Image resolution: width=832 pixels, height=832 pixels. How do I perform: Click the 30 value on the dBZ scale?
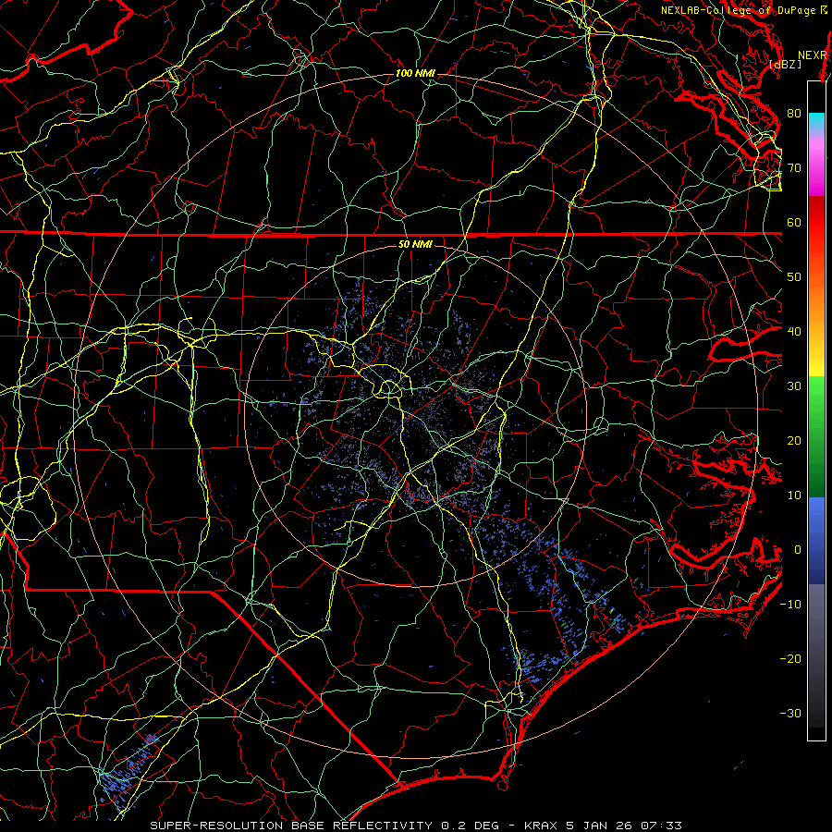point(794,386)
